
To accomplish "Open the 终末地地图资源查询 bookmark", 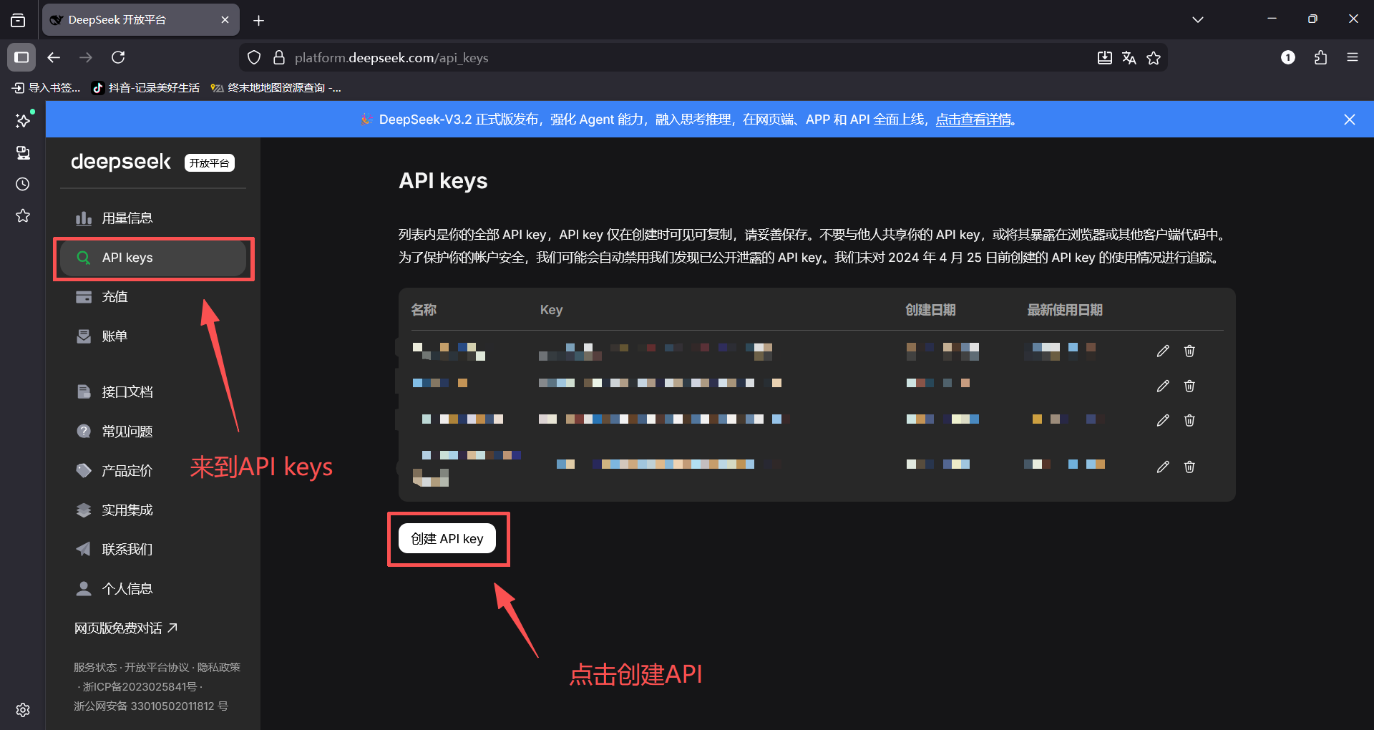I will 276,88.
